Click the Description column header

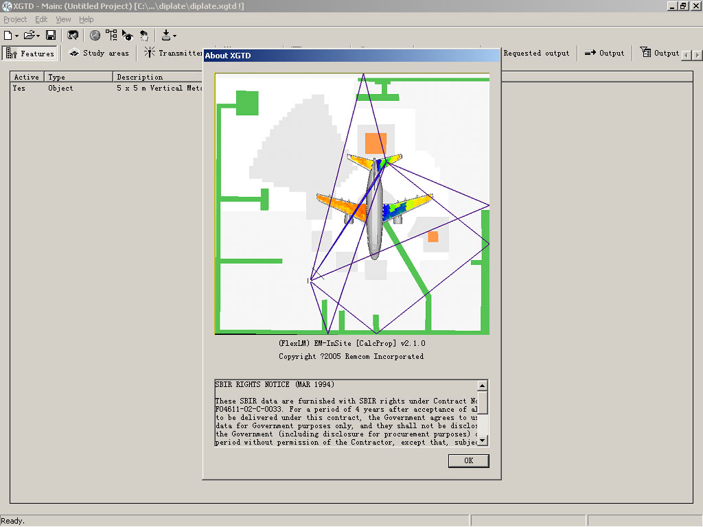tap(158, 77)
